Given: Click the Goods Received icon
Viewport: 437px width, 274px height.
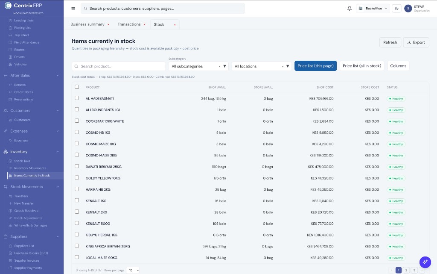Looking at the screenshot, I should [10, 211].
